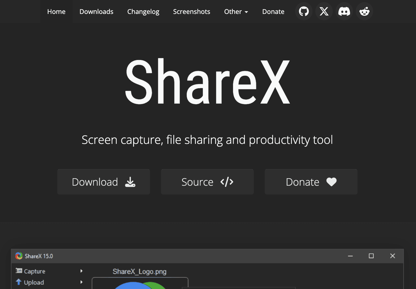416x289 pixels.
Task: Open the Screenshots nav item
Action: point(192,11)
